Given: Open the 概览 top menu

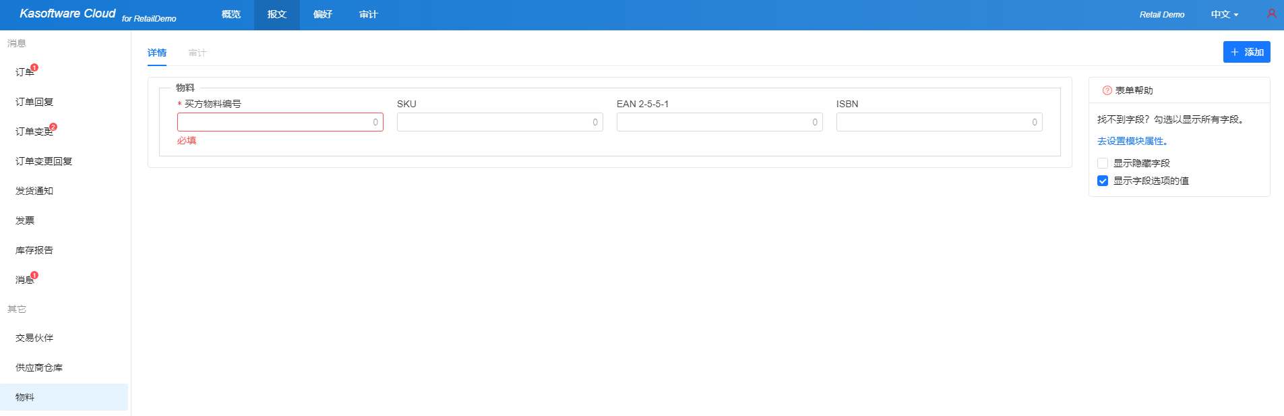Looking at the screenshot, I should (231, 14).
